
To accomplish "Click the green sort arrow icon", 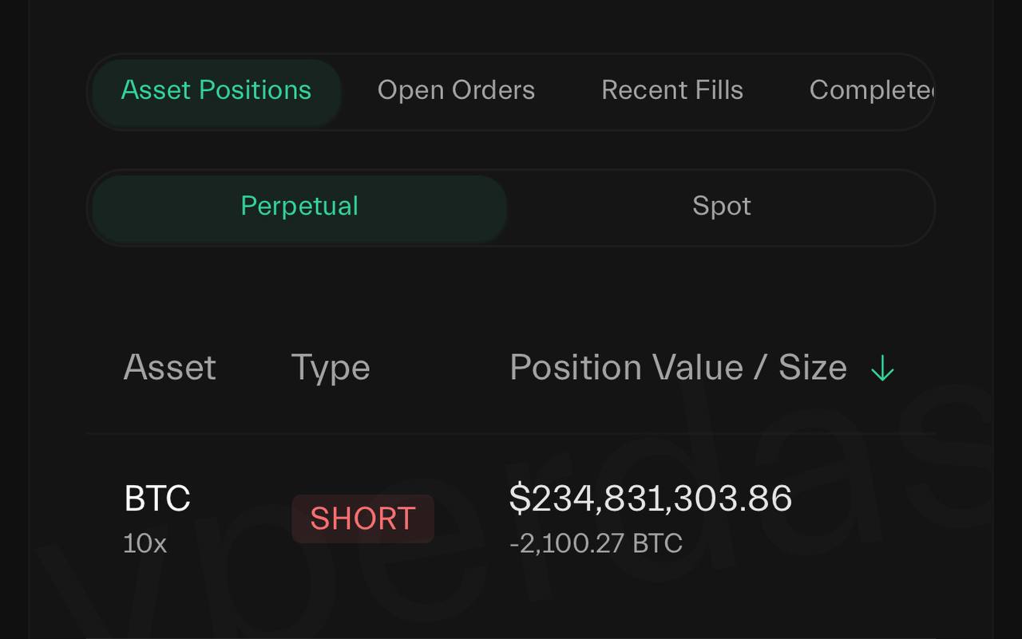I will [x=882, y=369].
